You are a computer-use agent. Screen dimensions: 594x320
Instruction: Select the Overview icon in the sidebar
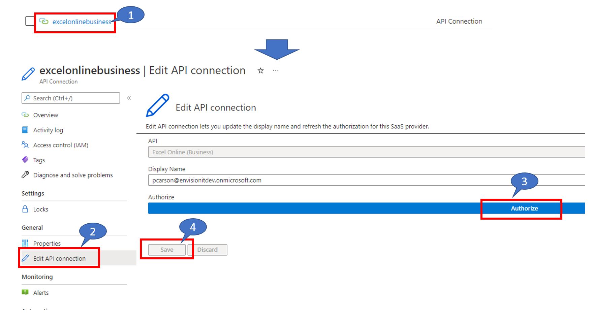point(25,115)
